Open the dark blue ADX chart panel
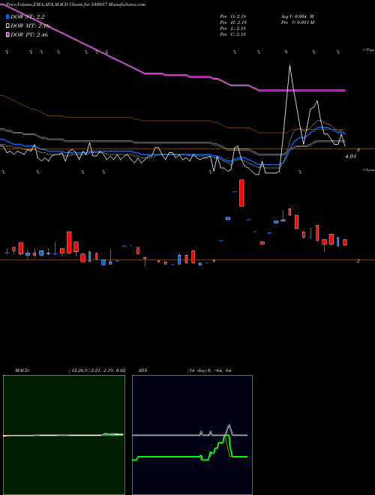This screenshot has width=375, height=495. (x=192, y=435)
